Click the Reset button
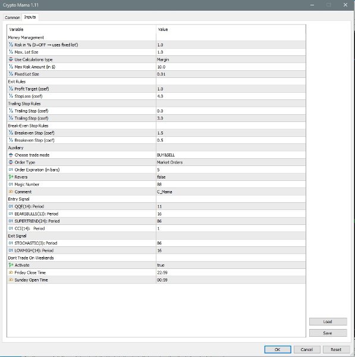The width and height of the screenshot is (355, 357). click(336, 349)
